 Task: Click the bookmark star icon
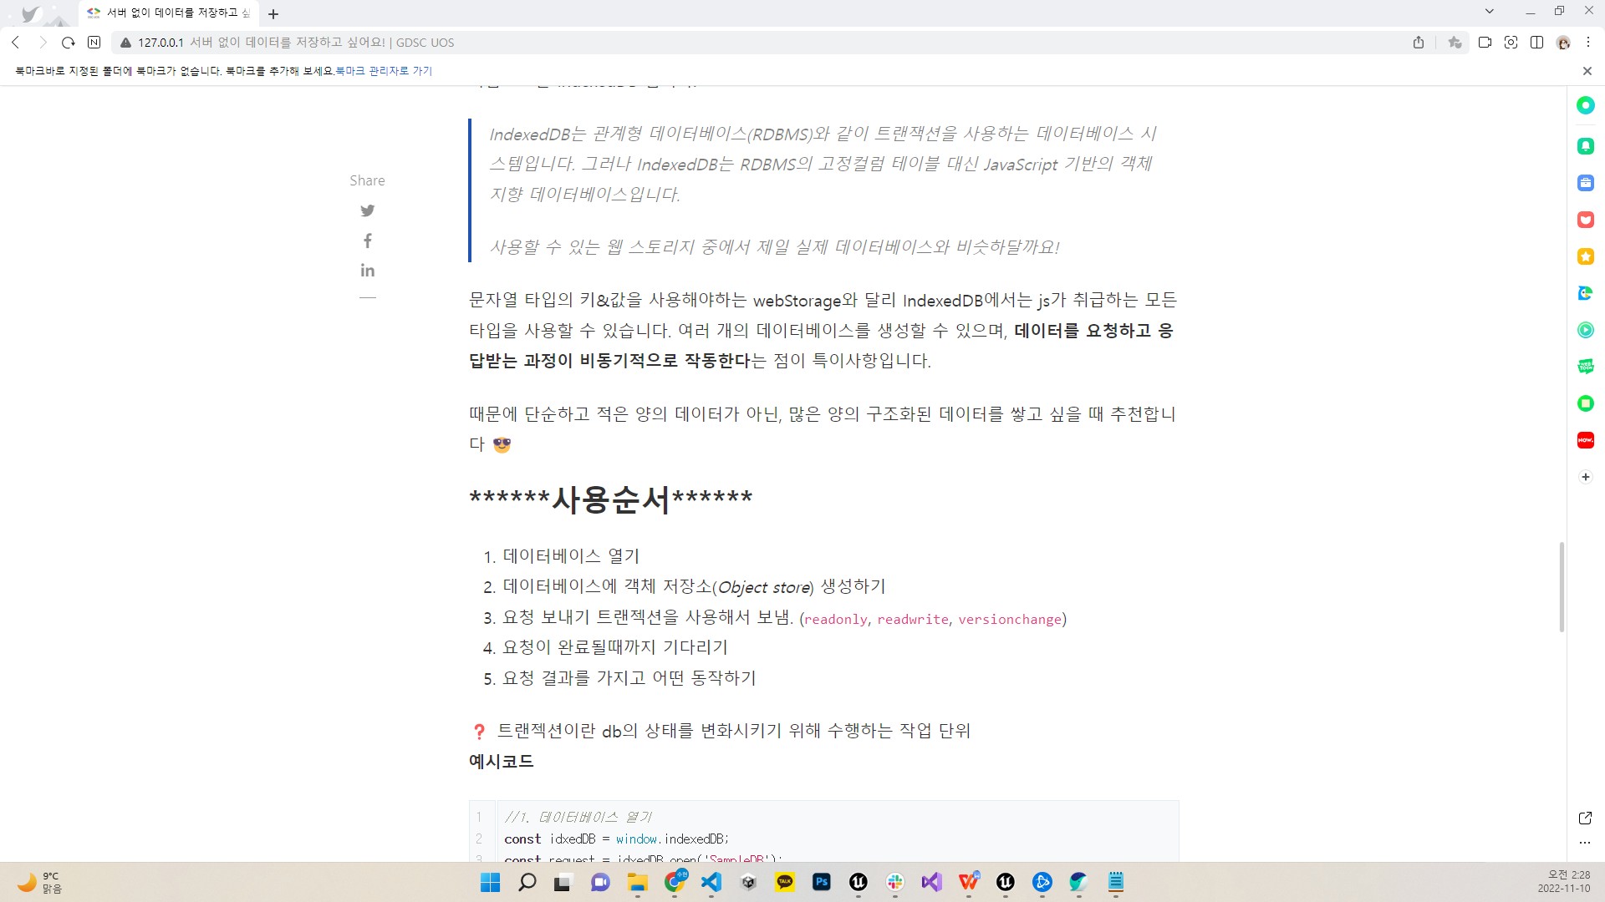click(1455, 43)
